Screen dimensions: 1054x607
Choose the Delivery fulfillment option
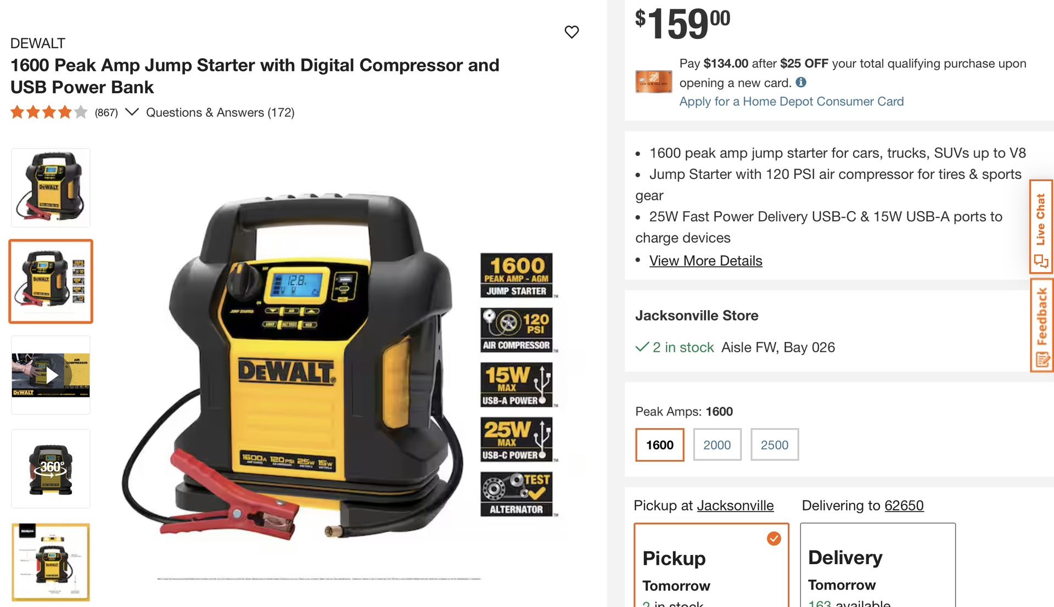click(877, 565)
